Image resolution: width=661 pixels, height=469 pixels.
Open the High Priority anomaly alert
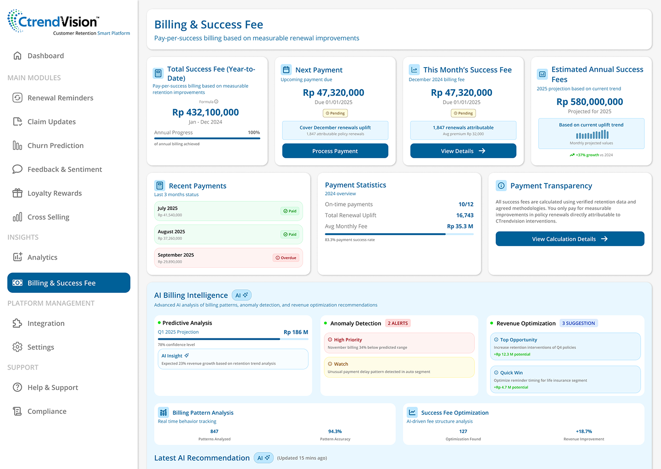399,343
